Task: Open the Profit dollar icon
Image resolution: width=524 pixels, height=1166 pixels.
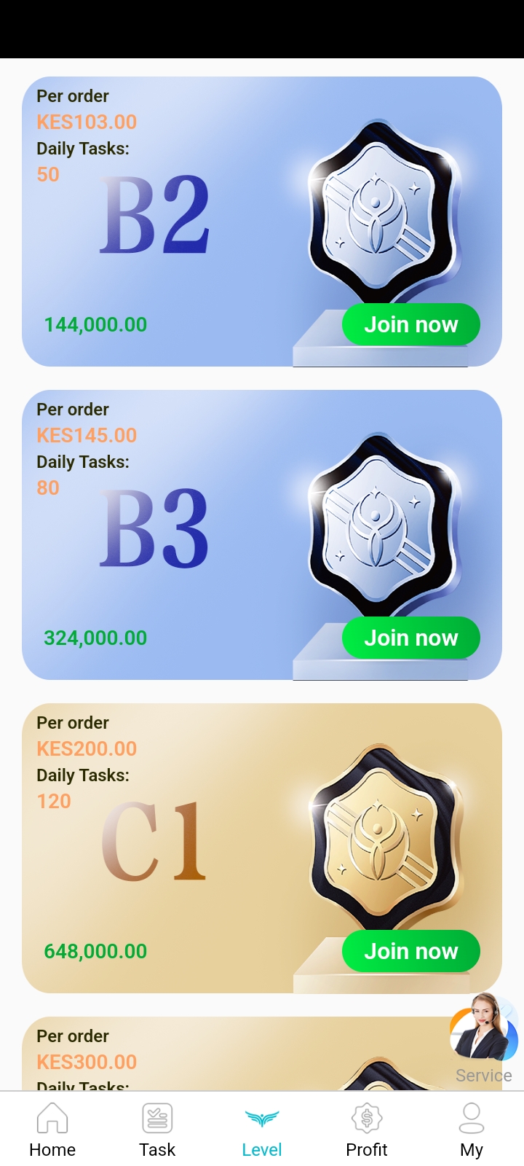Action: [x=367, y=1117]
